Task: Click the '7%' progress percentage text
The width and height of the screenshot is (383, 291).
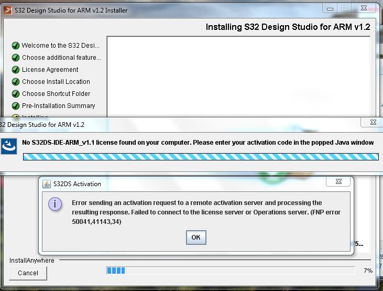Action: point(368,271)
